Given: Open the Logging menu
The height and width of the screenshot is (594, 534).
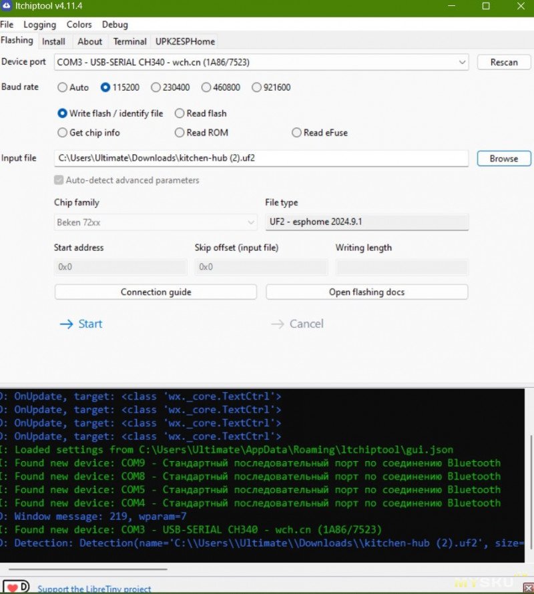Looking at the screenshot, I should point(39,25).
